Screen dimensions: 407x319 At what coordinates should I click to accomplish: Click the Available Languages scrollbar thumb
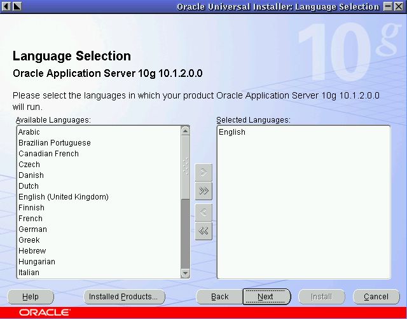click(x=185, y=167)
